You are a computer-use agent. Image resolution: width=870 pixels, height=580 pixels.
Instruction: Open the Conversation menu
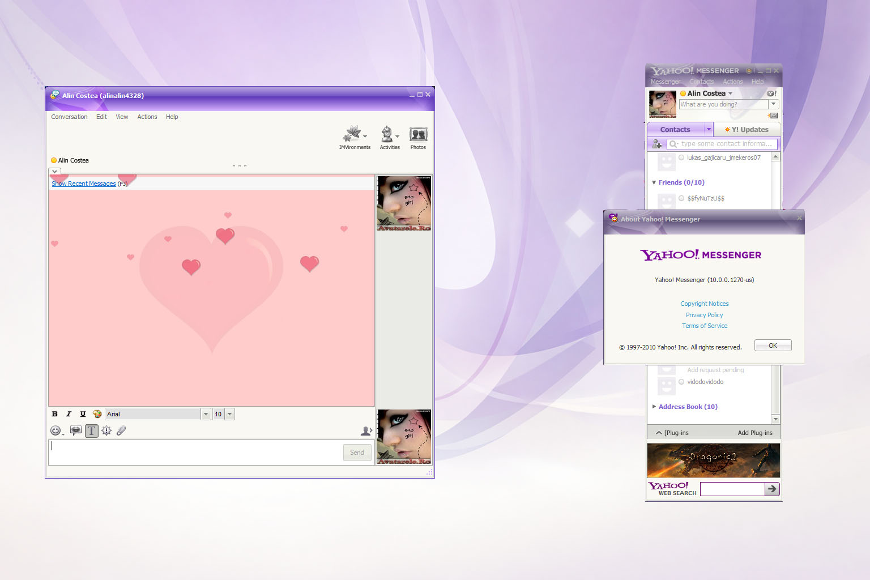pos(69,117)
